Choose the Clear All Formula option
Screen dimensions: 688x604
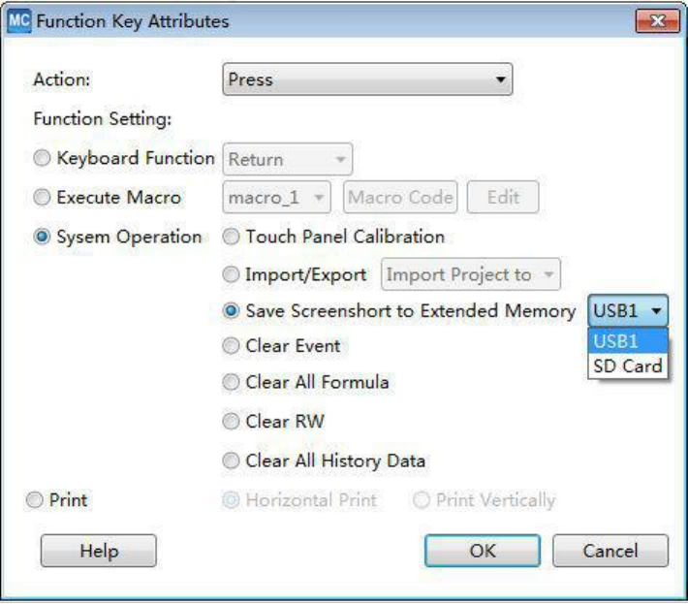[232, 383]
